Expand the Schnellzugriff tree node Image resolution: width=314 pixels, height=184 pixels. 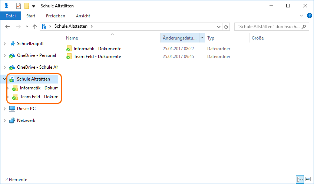pyautogui.click(x=4, y=44)
